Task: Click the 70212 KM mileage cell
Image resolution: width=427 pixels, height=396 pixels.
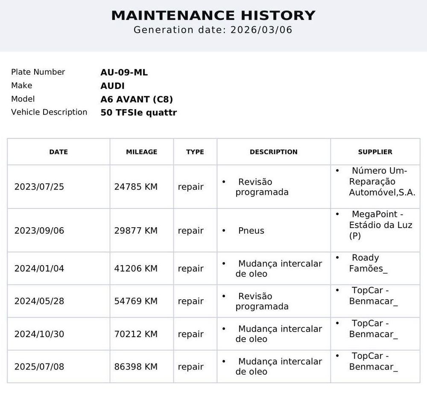Action: tap(136, 334)
